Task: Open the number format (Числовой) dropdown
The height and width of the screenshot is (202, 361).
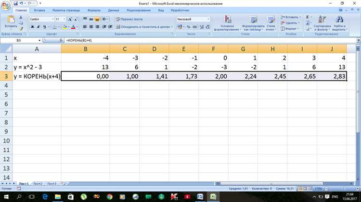Action: (208, 19)
